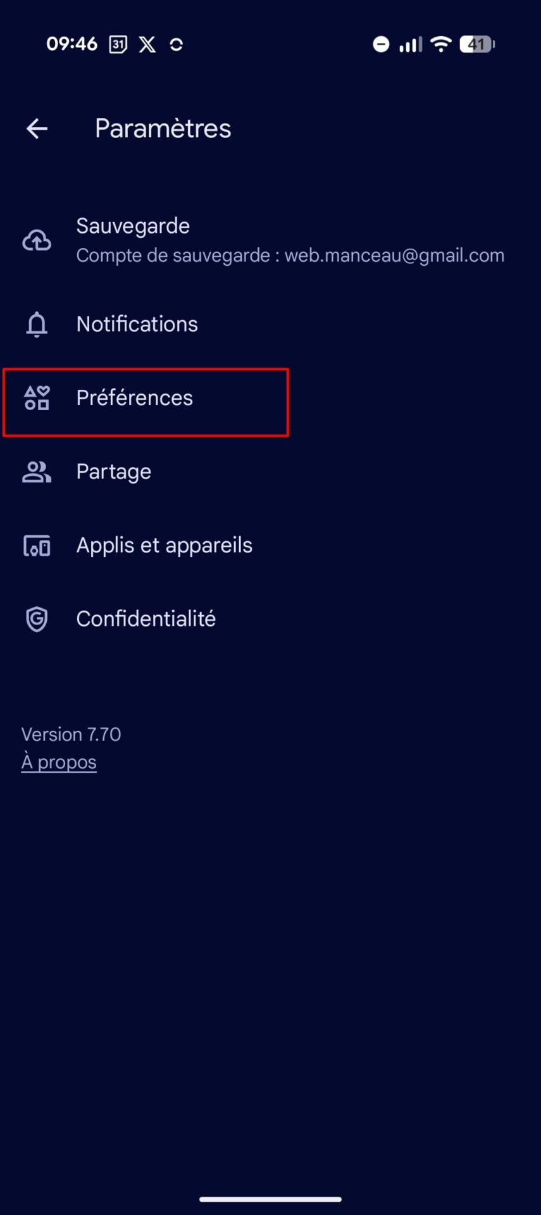Open the À propos link
This screenshot has height=1215, width=541.
click(59, 762)
